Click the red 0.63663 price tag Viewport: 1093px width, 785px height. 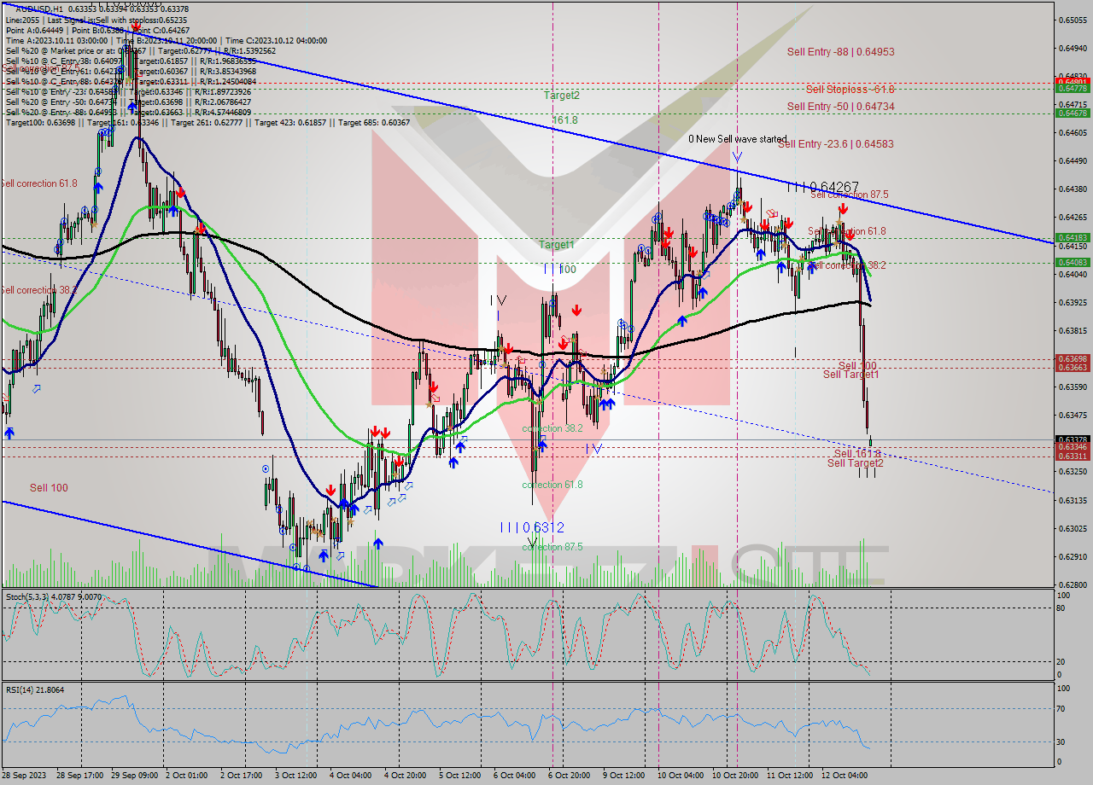pyautogui.click(x=1072, y=367)
